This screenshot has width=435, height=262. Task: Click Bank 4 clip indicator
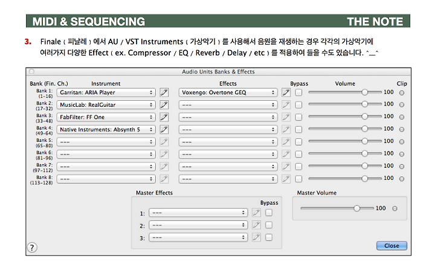click(x=401, y=129)
